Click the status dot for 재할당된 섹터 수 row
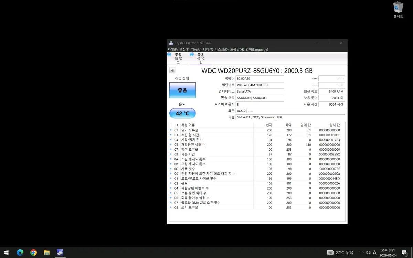This screenshot has height=258, width=413. pyautogui.click(x=170, y=144)
